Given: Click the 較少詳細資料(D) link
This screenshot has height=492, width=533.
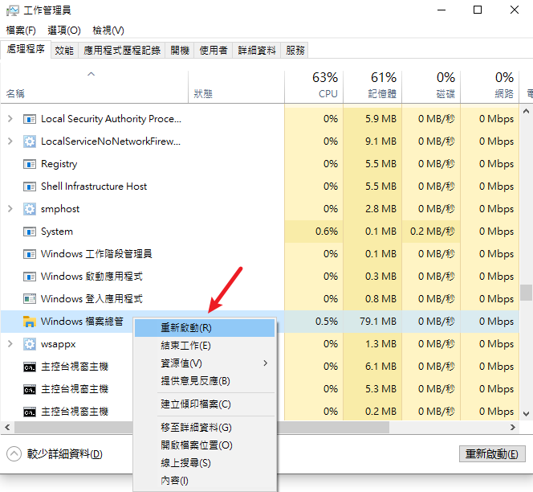Looking at the screenshot, I should click(x=64, y=454).
